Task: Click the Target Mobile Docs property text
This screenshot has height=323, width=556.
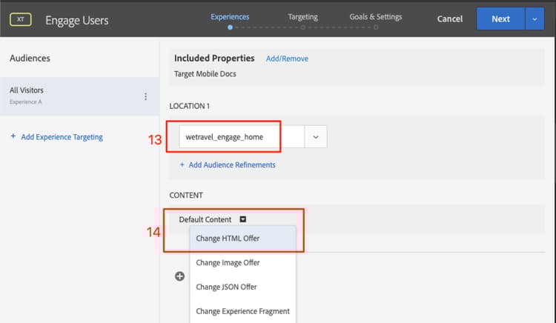Action: 205,74
